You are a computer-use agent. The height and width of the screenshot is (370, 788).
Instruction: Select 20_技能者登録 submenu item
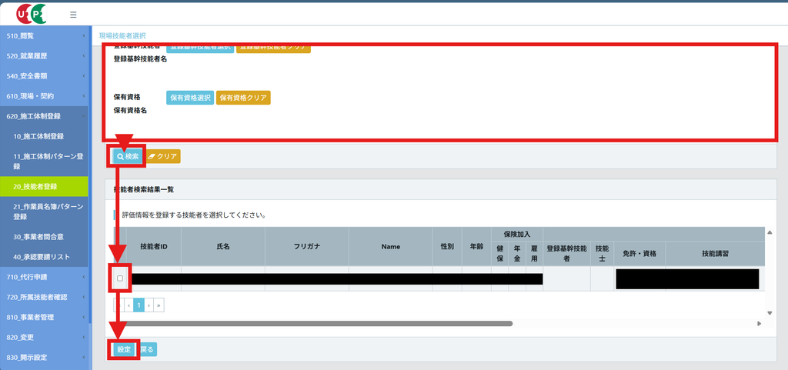tap(44, 186)
